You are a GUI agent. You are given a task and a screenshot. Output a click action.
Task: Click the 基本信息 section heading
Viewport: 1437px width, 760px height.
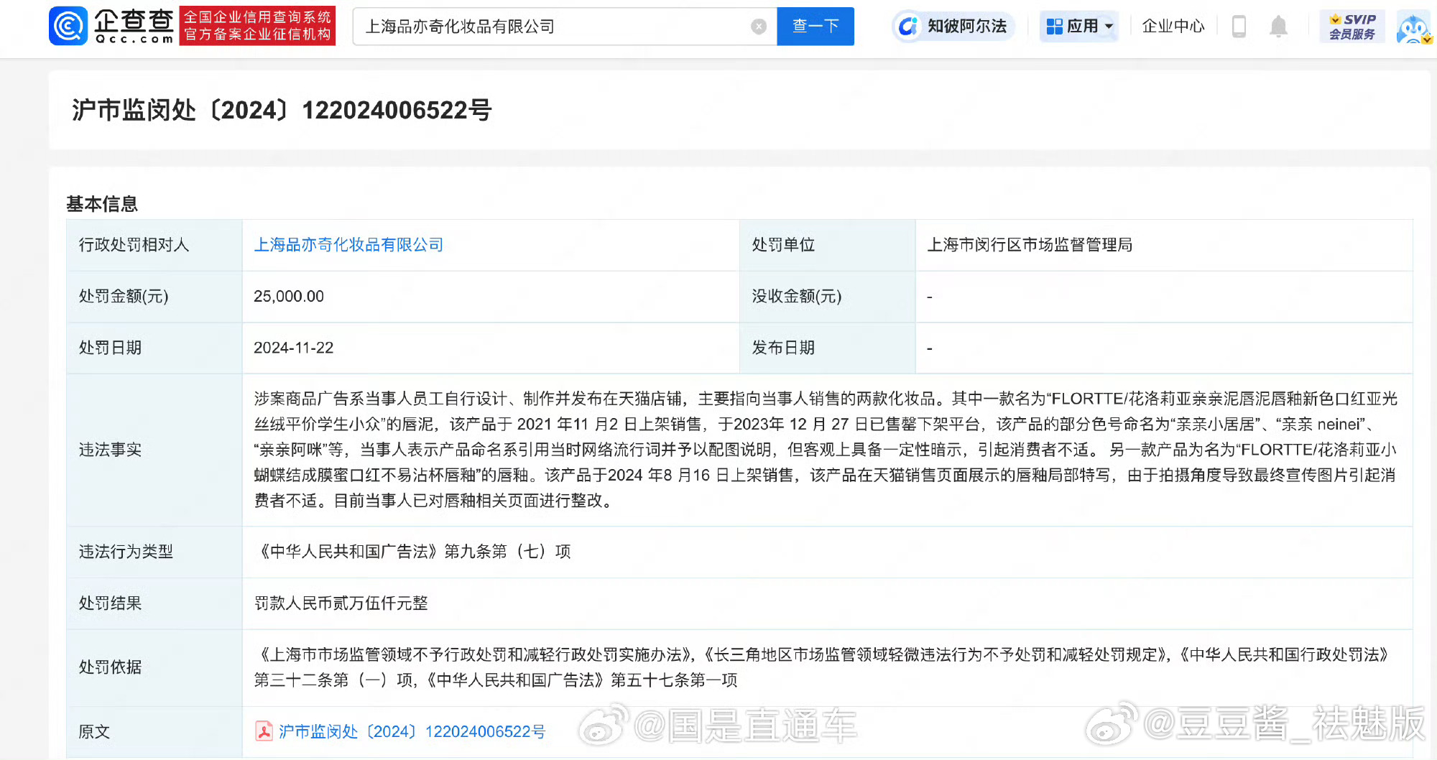click(x=102, y=204)
